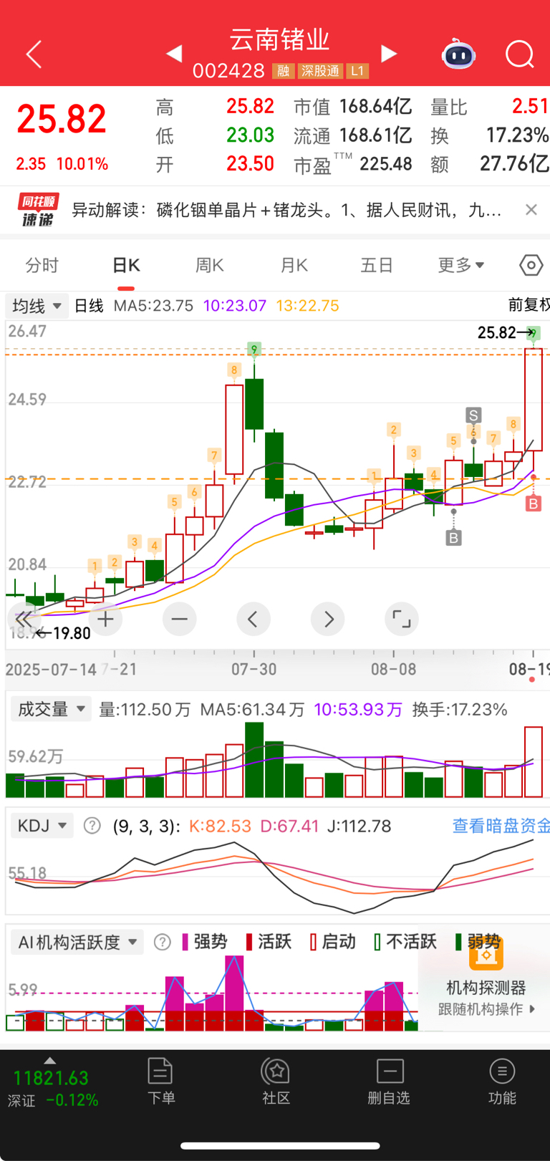This screenshot has width=550, height=1161.
Task: Open the 查看暗盘资金 link
Action: pyautogui.click(x=501, y=826)
